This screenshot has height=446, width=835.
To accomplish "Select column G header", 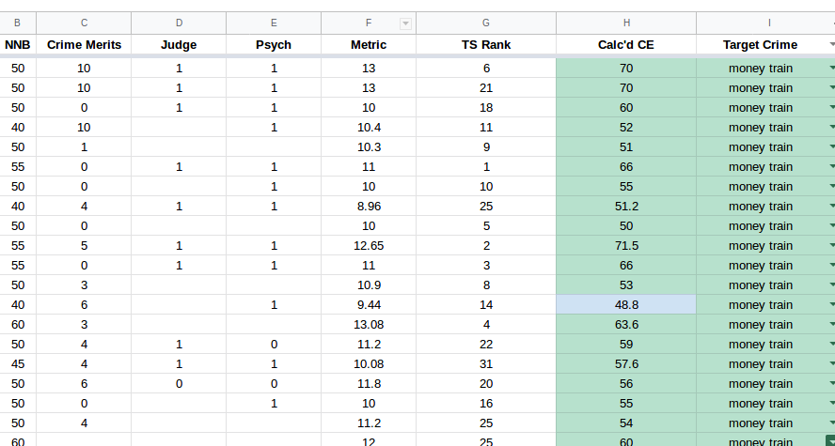I will pyautogui.click(x=486, y=23).
